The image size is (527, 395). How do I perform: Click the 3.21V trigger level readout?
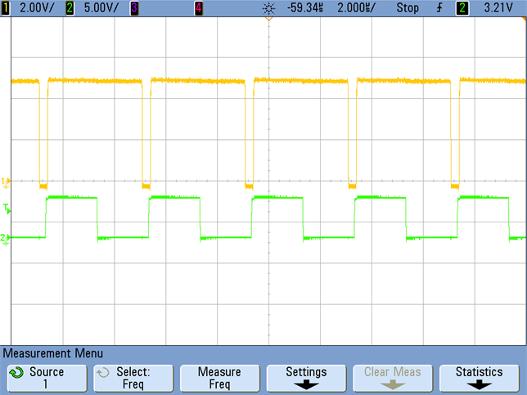click(x=500, y=7)
